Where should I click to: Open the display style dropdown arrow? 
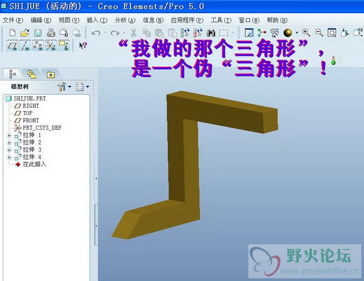point(297,33)
